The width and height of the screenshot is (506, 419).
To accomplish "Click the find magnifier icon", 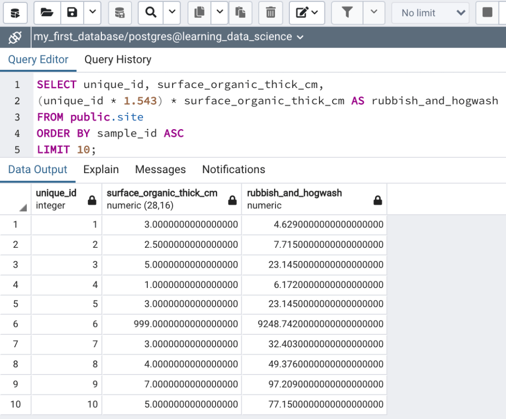I will (150, 12).
